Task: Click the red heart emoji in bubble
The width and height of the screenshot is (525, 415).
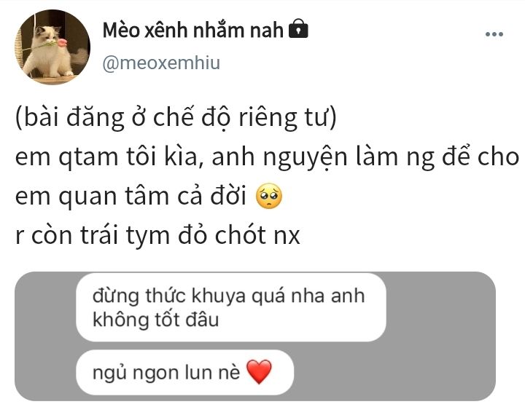Action: click(259, 372)
